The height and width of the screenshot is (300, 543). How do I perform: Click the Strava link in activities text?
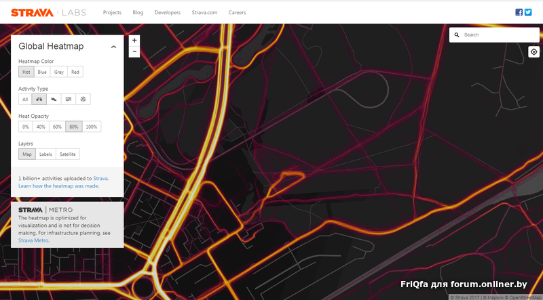coord(100,178)
